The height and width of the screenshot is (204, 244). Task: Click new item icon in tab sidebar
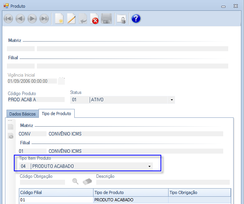pos(10,127)
